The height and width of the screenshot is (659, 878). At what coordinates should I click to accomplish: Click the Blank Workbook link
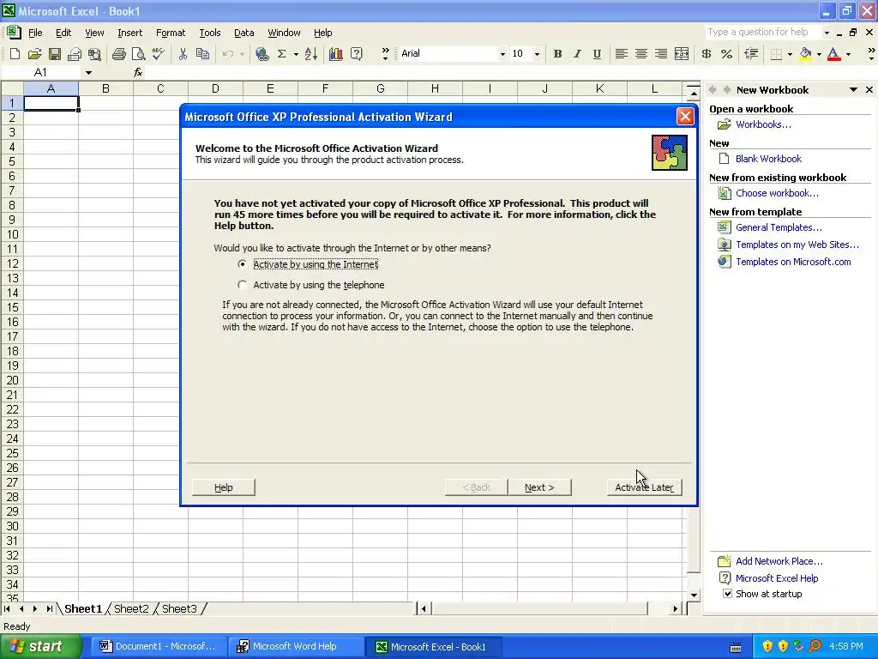tap(768, 159)
